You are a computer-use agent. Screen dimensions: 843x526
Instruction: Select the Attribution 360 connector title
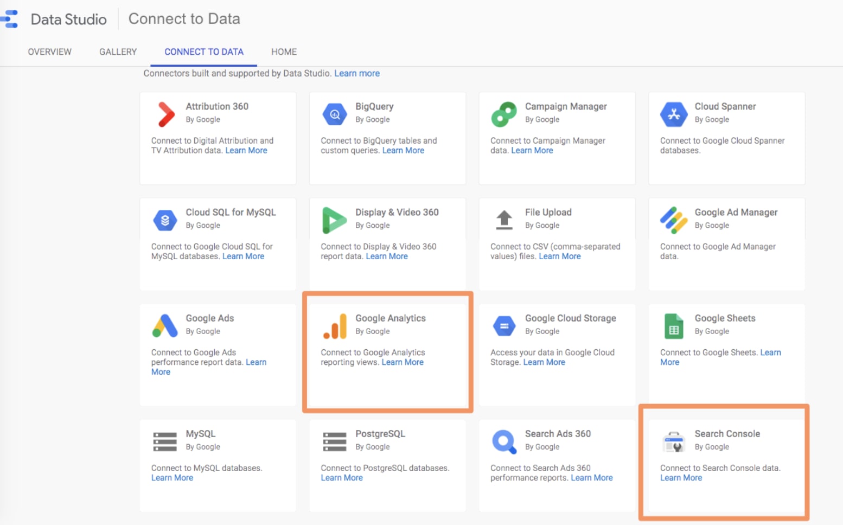coord(217,106)
